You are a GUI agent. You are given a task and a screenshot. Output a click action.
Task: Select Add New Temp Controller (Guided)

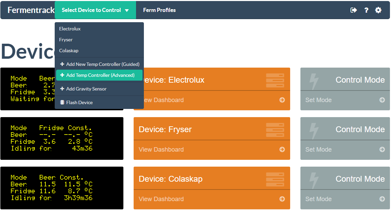click(x=99, y=64)
